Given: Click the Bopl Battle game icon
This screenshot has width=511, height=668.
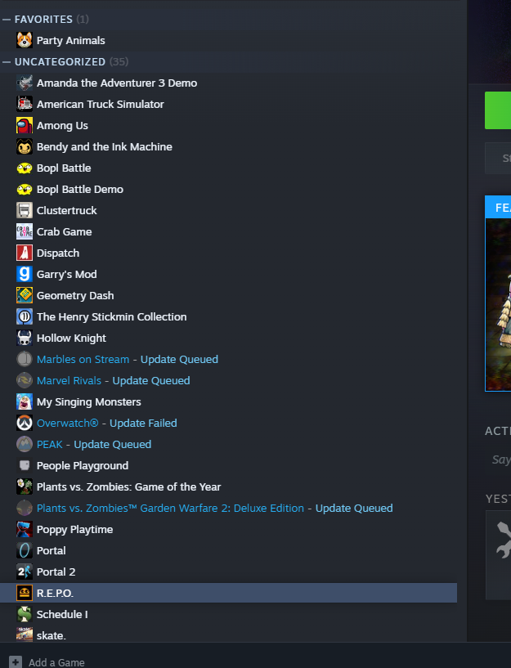Looking at the screenshot, I should pos(25,168).
